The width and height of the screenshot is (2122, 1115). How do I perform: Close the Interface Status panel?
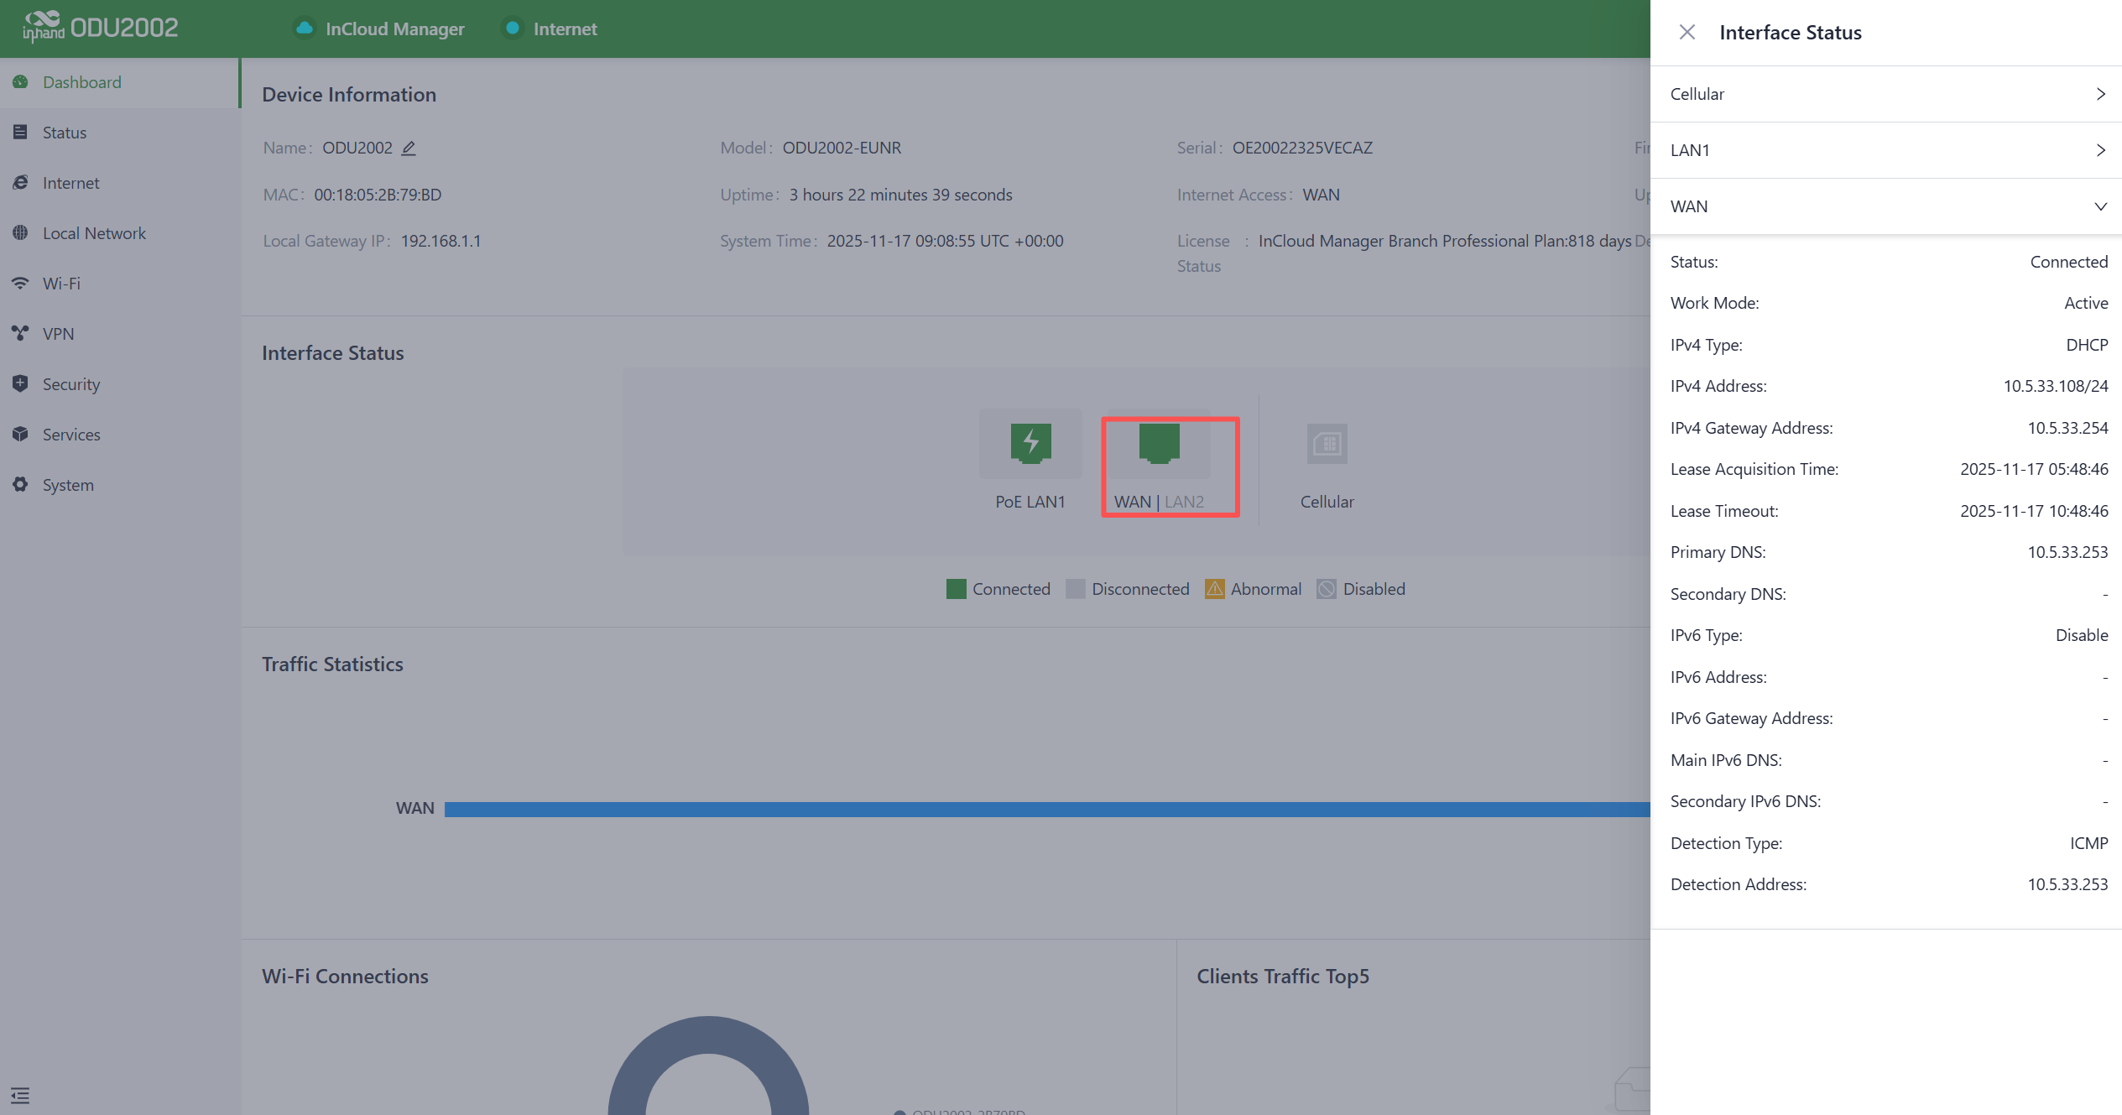point(1687,32)
